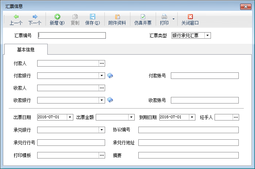Click the ellipsis button for 付款人
The height and width of the screenshot is (169, 255).
[102, 63]
